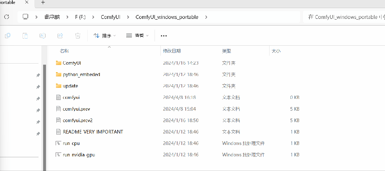
Task: Select the python_embeded folder icon
Action: point(58,74)
